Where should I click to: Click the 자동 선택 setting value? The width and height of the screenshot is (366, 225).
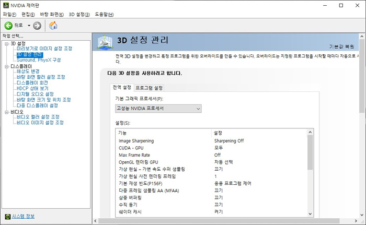point(223,162)
